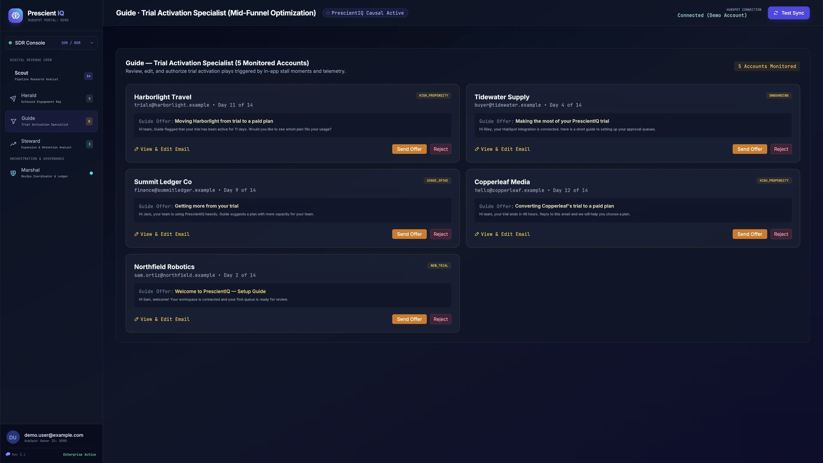Viewport: 823px width, 463px height.
Task: Click the pencil icon on Northfield Robotics card
Action: 136,319
